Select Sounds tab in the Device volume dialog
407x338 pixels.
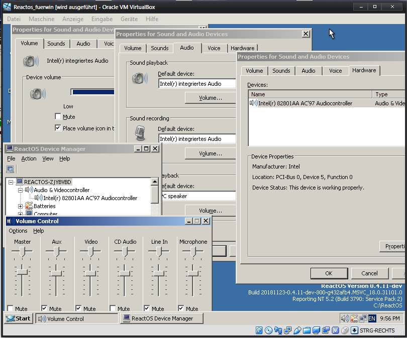pyautogui.click(x=56, y=44)
